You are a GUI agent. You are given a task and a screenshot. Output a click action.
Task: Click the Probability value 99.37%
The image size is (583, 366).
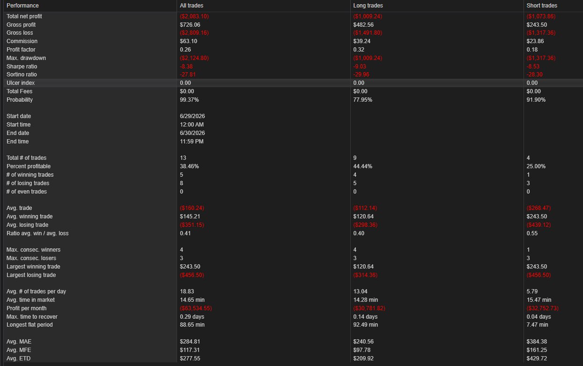click(x=189, y=100)
